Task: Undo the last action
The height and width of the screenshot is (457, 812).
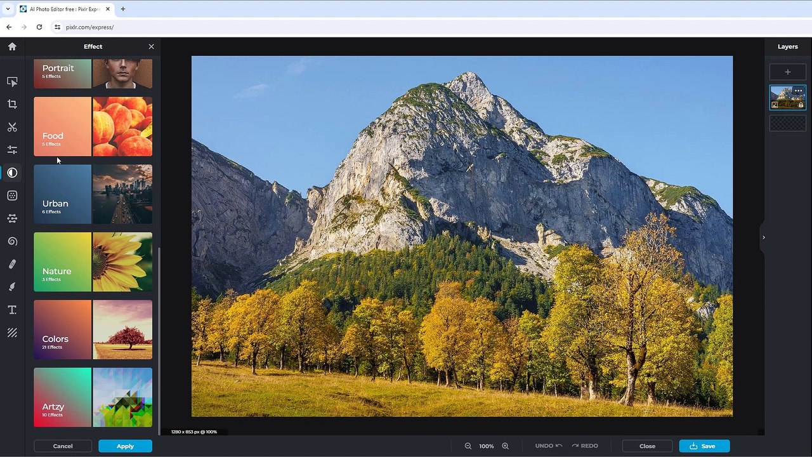Action: point(549,446)
